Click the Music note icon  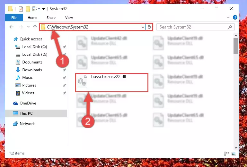[x=18, y=78]
